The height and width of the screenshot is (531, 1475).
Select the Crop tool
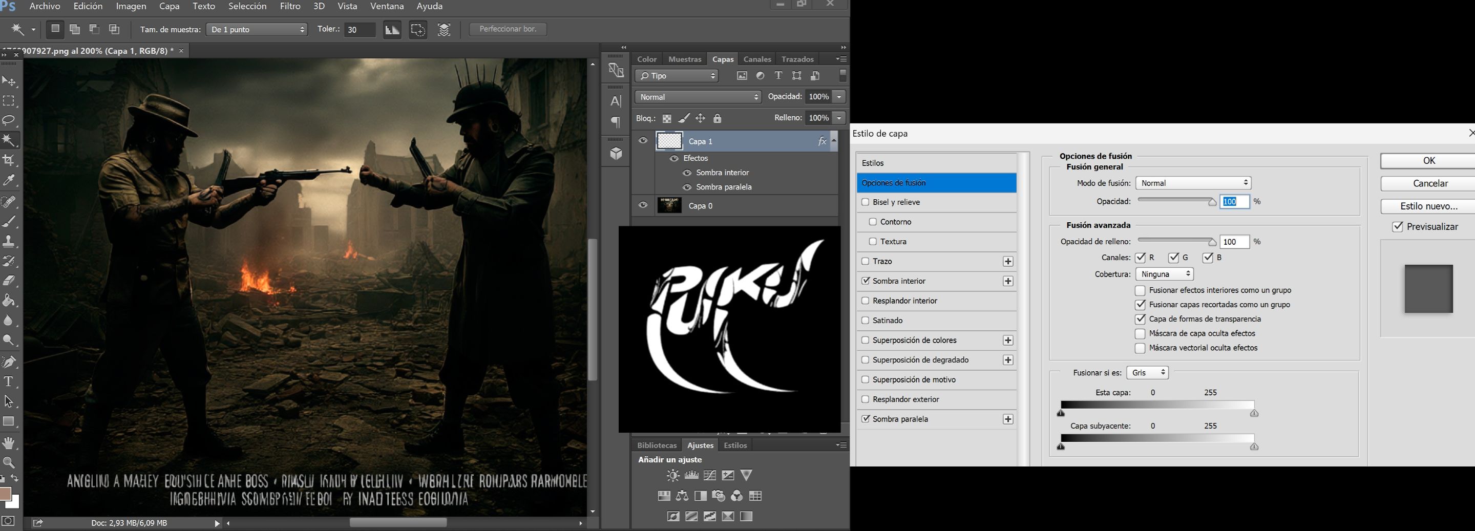click(x=9, y=160)
